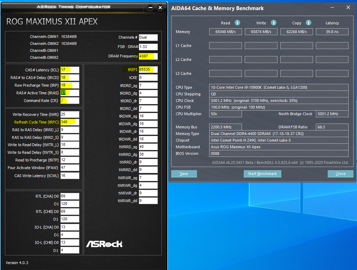Click the Memory Copy result 62268 MB/s

point(296,32)
